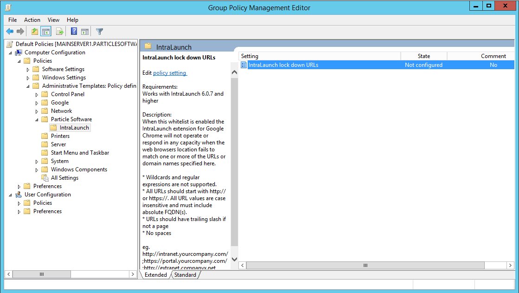
Task: Collapse Policies under Computer Configuration
Action: pyautogui.click(x=19, y=61)
